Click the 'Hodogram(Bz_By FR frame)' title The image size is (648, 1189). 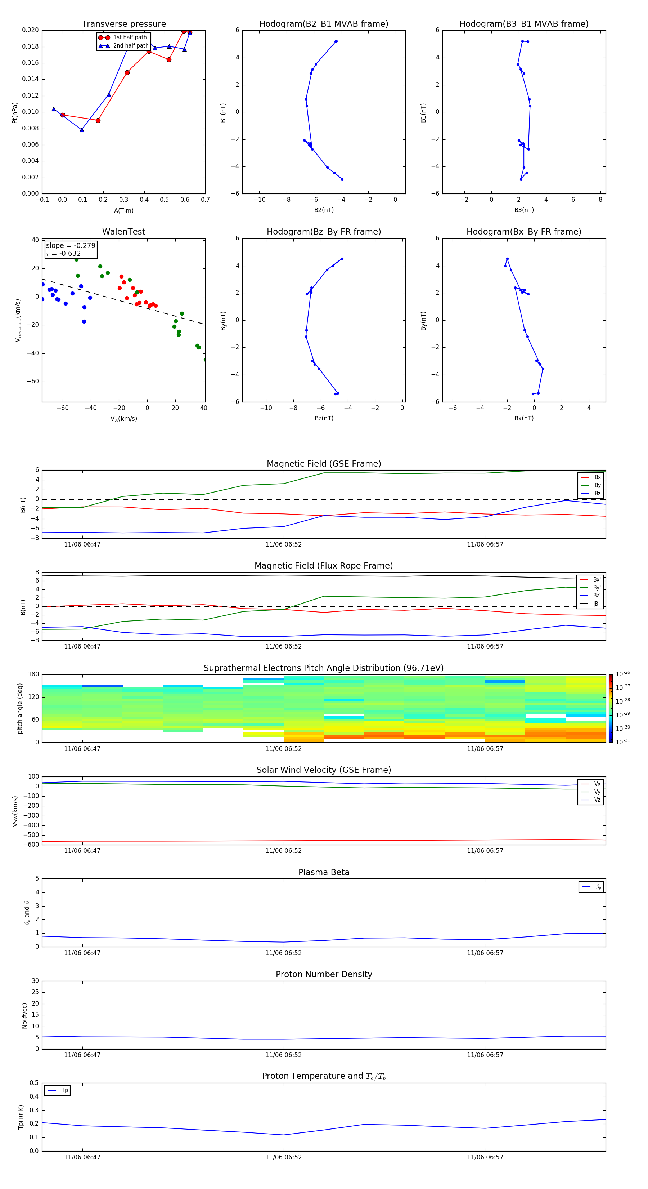tap(324, 232)
